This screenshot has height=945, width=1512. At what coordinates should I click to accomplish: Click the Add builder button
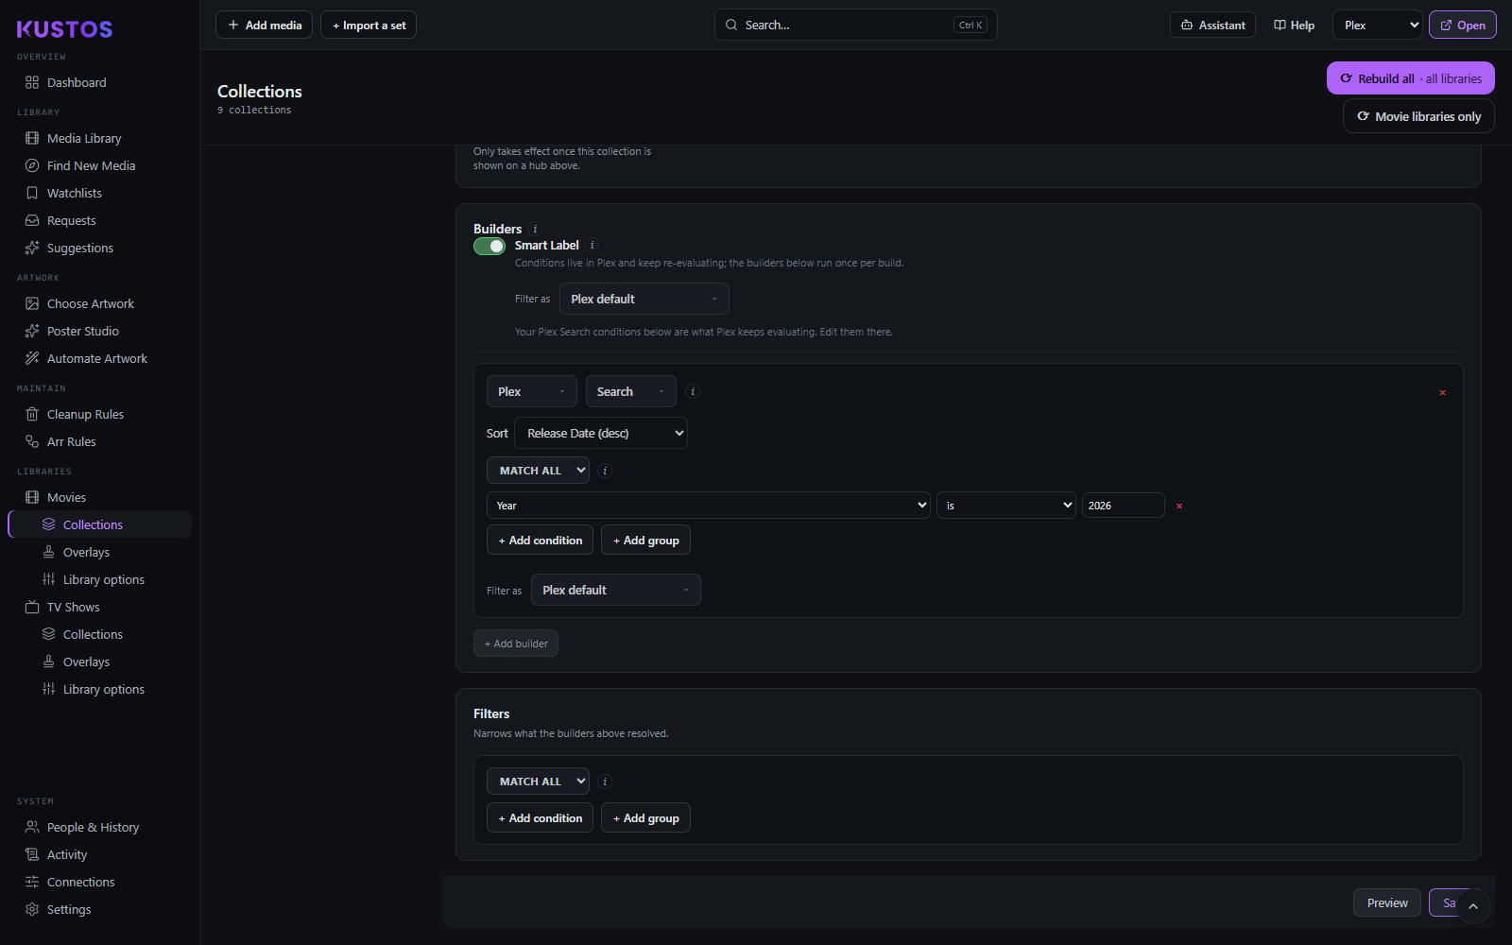[x=516, y=644]
